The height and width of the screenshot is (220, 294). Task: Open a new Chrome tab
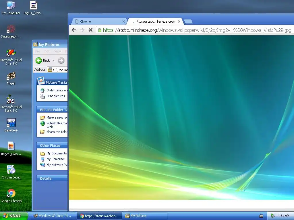188,21
